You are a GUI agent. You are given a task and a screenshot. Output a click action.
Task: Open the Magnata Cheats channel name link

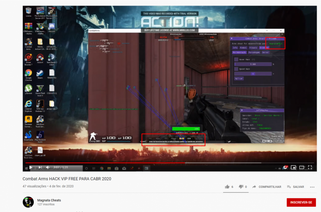click(49, 200)
